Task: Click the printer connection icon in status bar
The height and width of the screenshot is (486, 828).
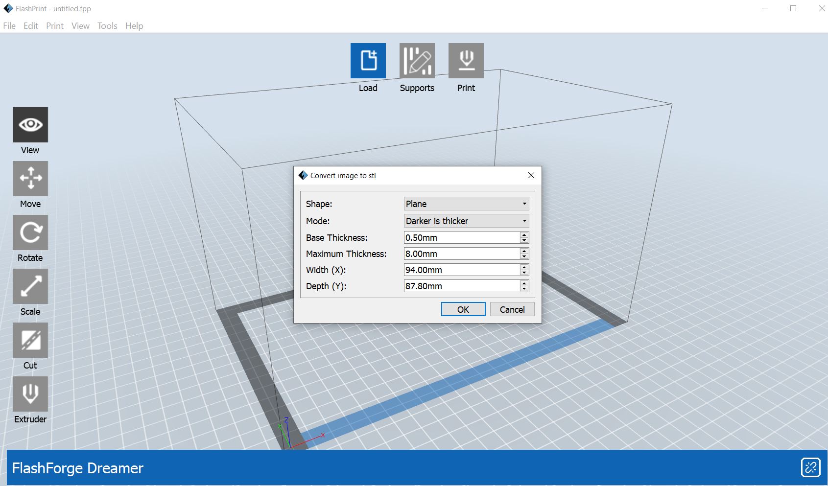Action: tap(811, 467)
